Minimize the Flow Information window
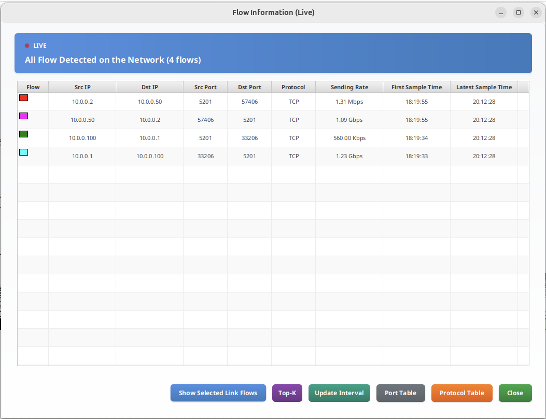This screenshot has height=419, width=546. tap(501, 12)
